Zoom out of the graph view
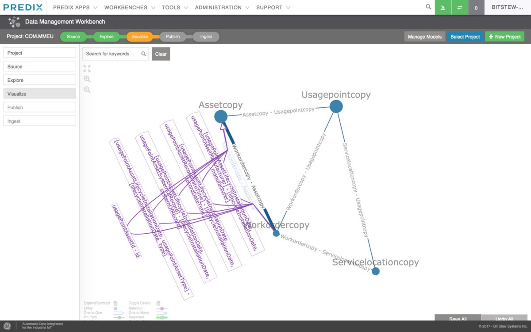Image resolution: width=531 pixels, height=332 pixels. (x=87, y=89)
